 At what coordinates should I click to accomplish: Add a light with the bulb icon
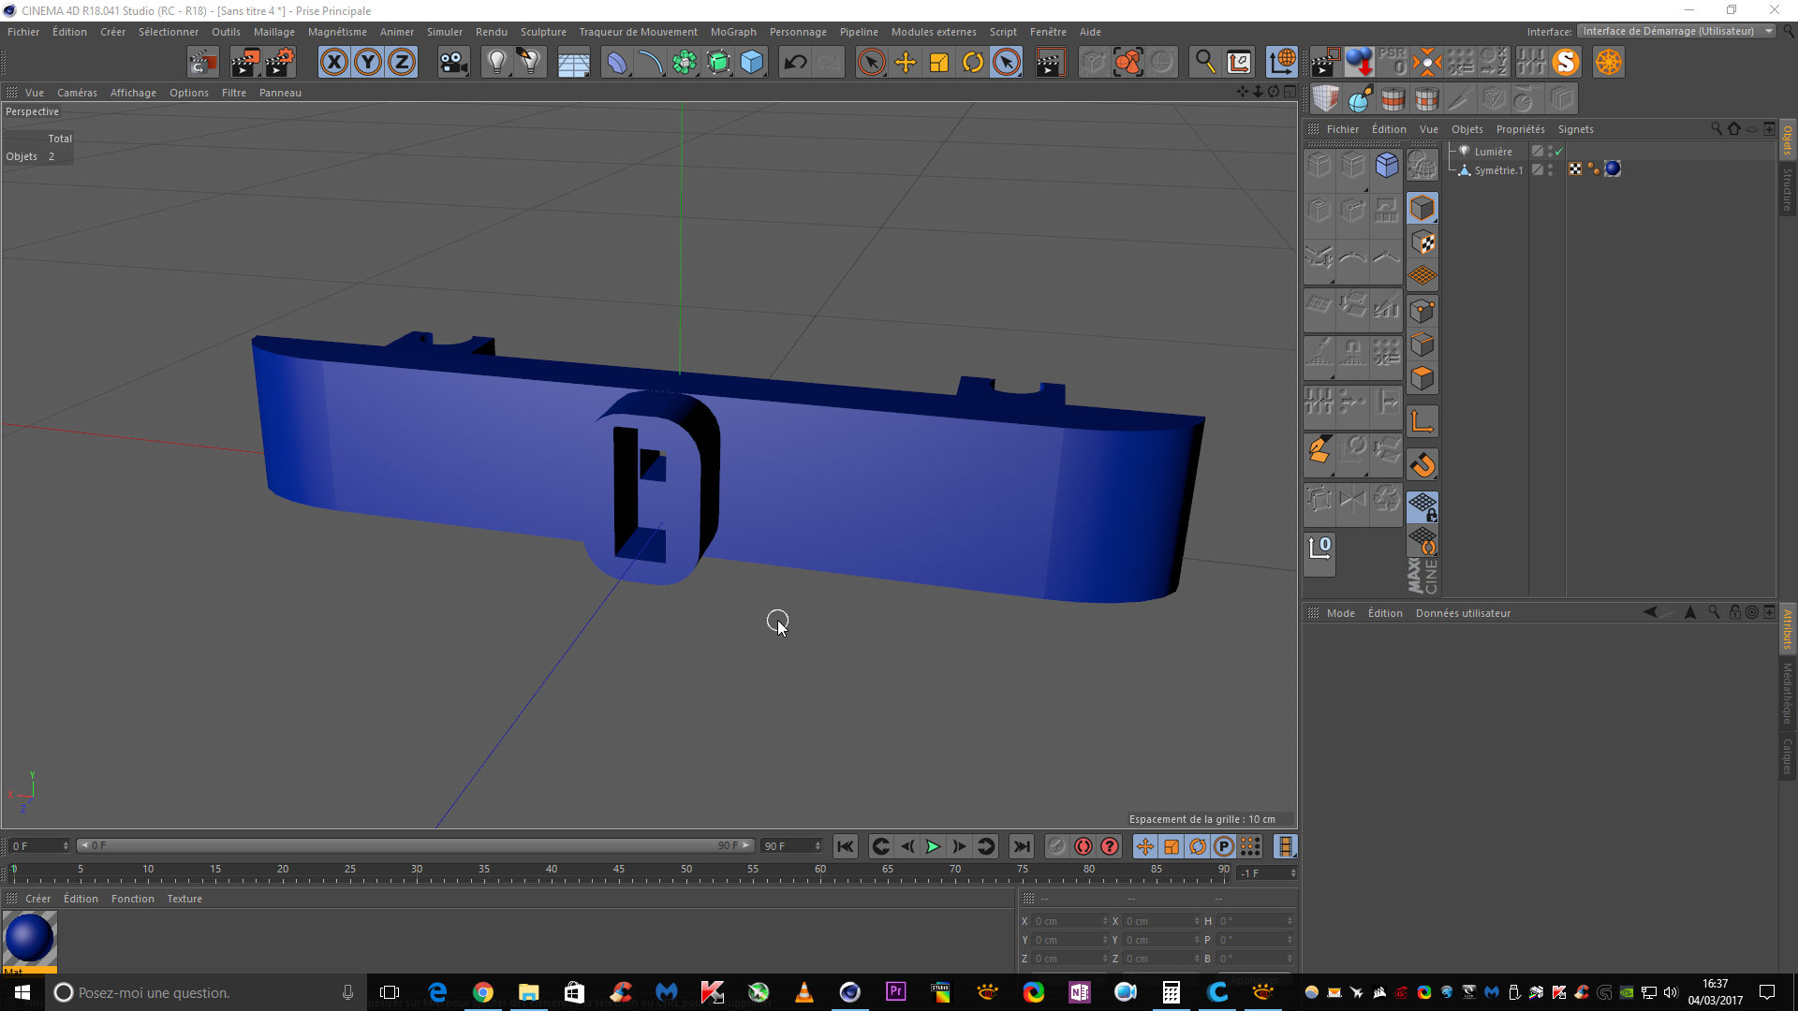coord(496,63)
